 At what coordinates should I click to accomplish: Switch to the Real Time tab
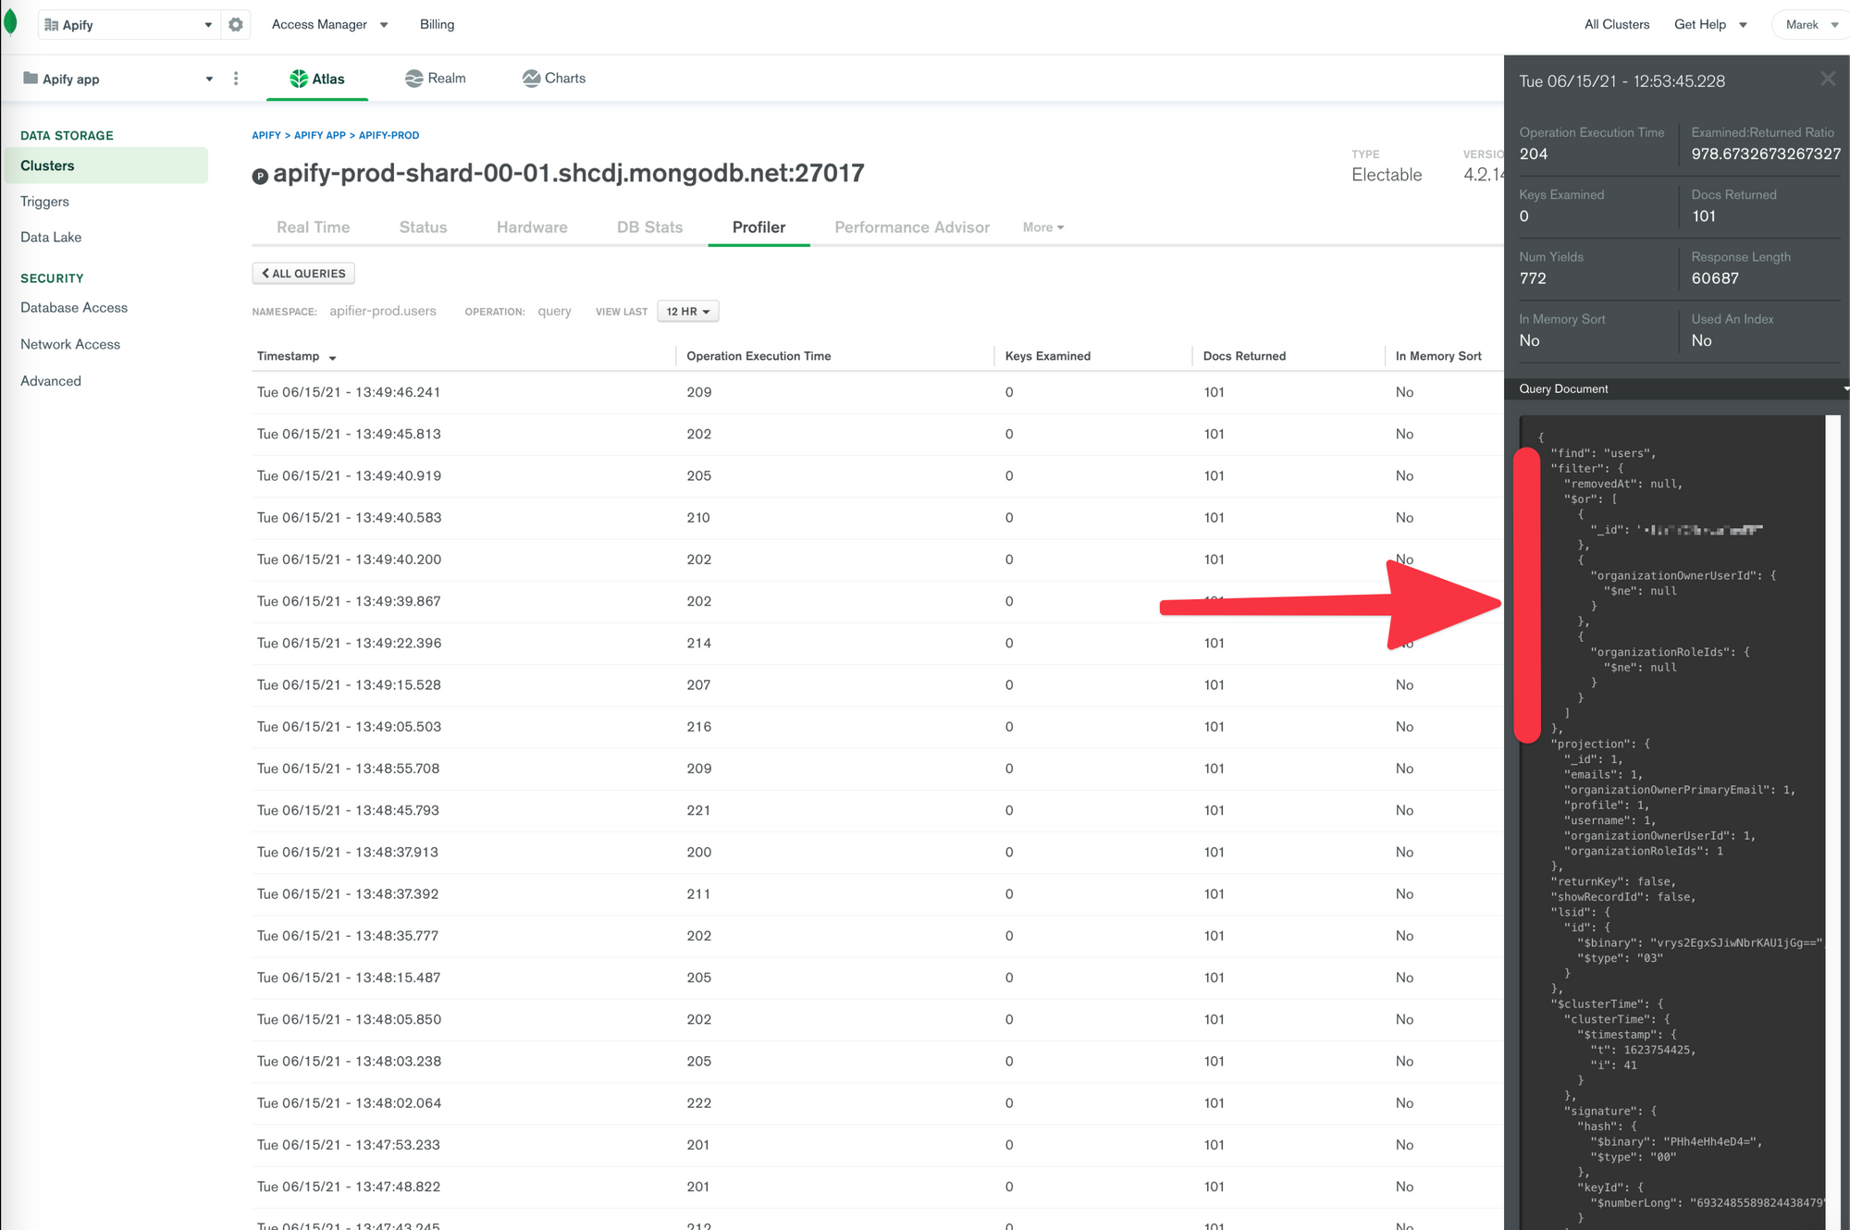[x=313, y=228]
